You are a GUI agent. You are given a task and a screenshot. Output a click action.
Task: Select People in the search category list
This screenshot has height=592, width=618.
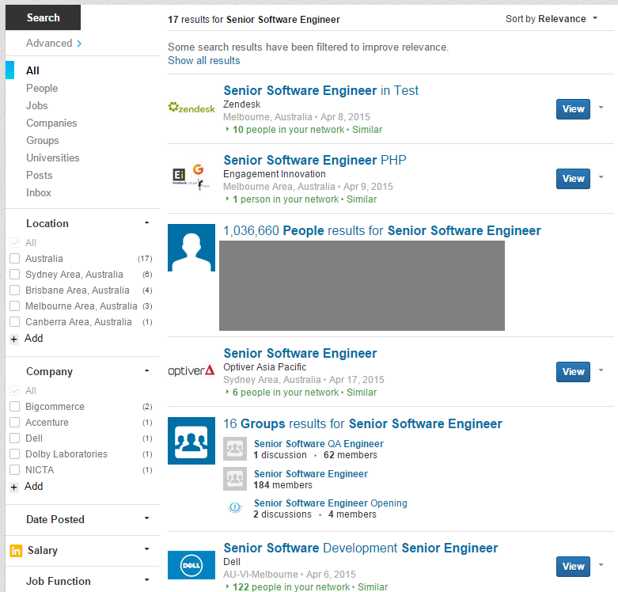click(x=42, y=89)
